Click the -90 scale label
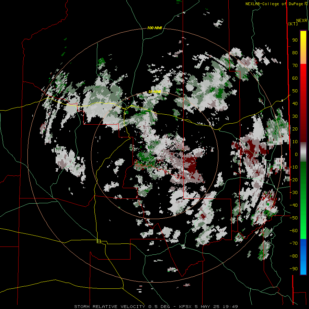Screen dimensions: 309x309 click(x=294, y=269)
